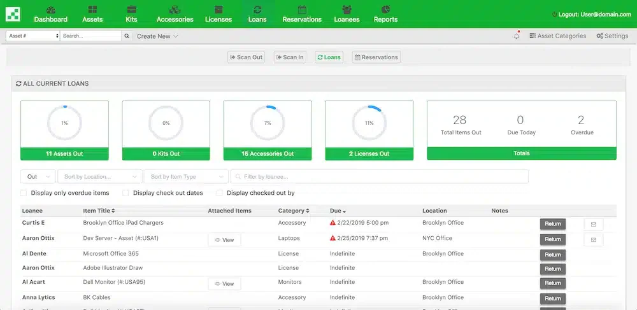Click the top Search input field
This screenshot has height=310, width=637.
[90, 36]
